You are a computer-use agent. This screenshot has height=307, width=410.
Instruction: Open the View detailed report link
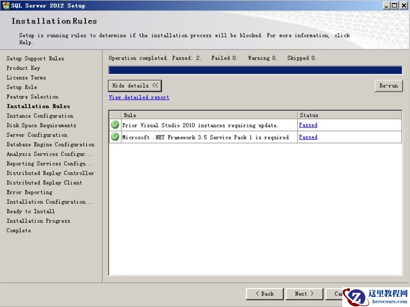point(139,97)
